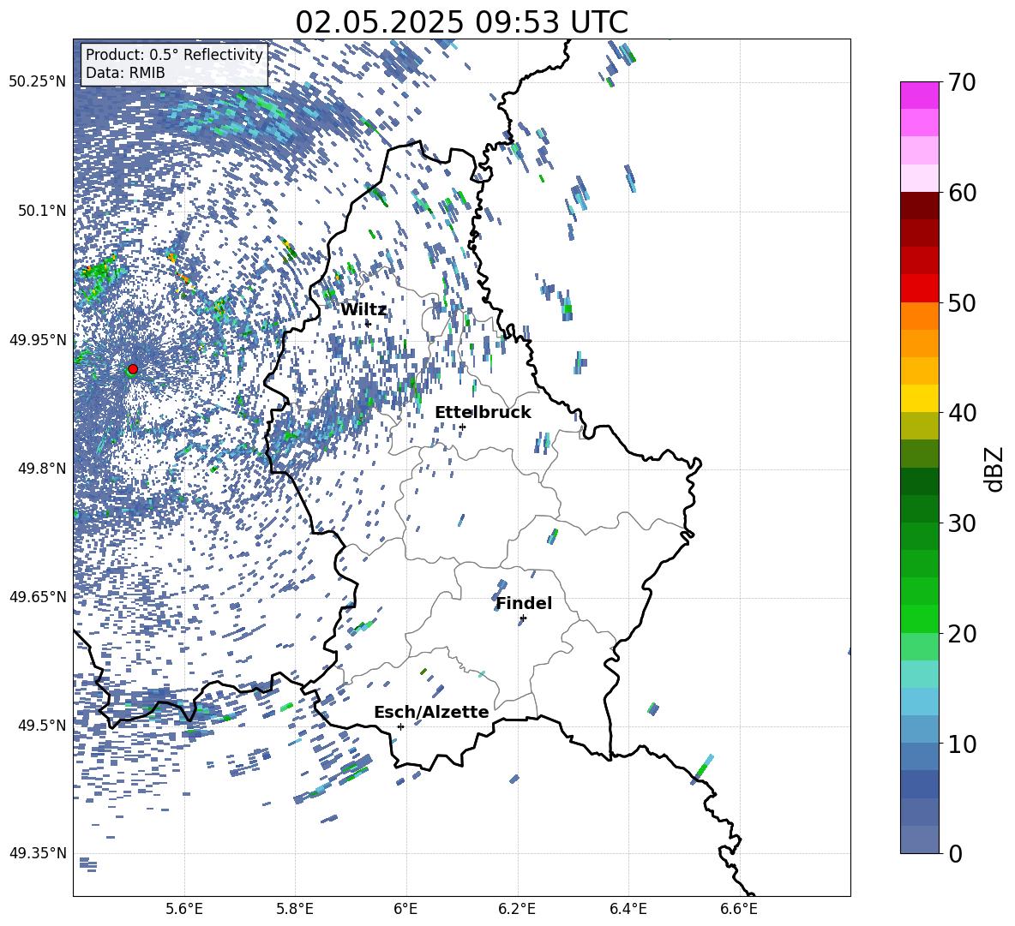Click the Wiltz city label
1015x926 pixels.
point(363,310)
